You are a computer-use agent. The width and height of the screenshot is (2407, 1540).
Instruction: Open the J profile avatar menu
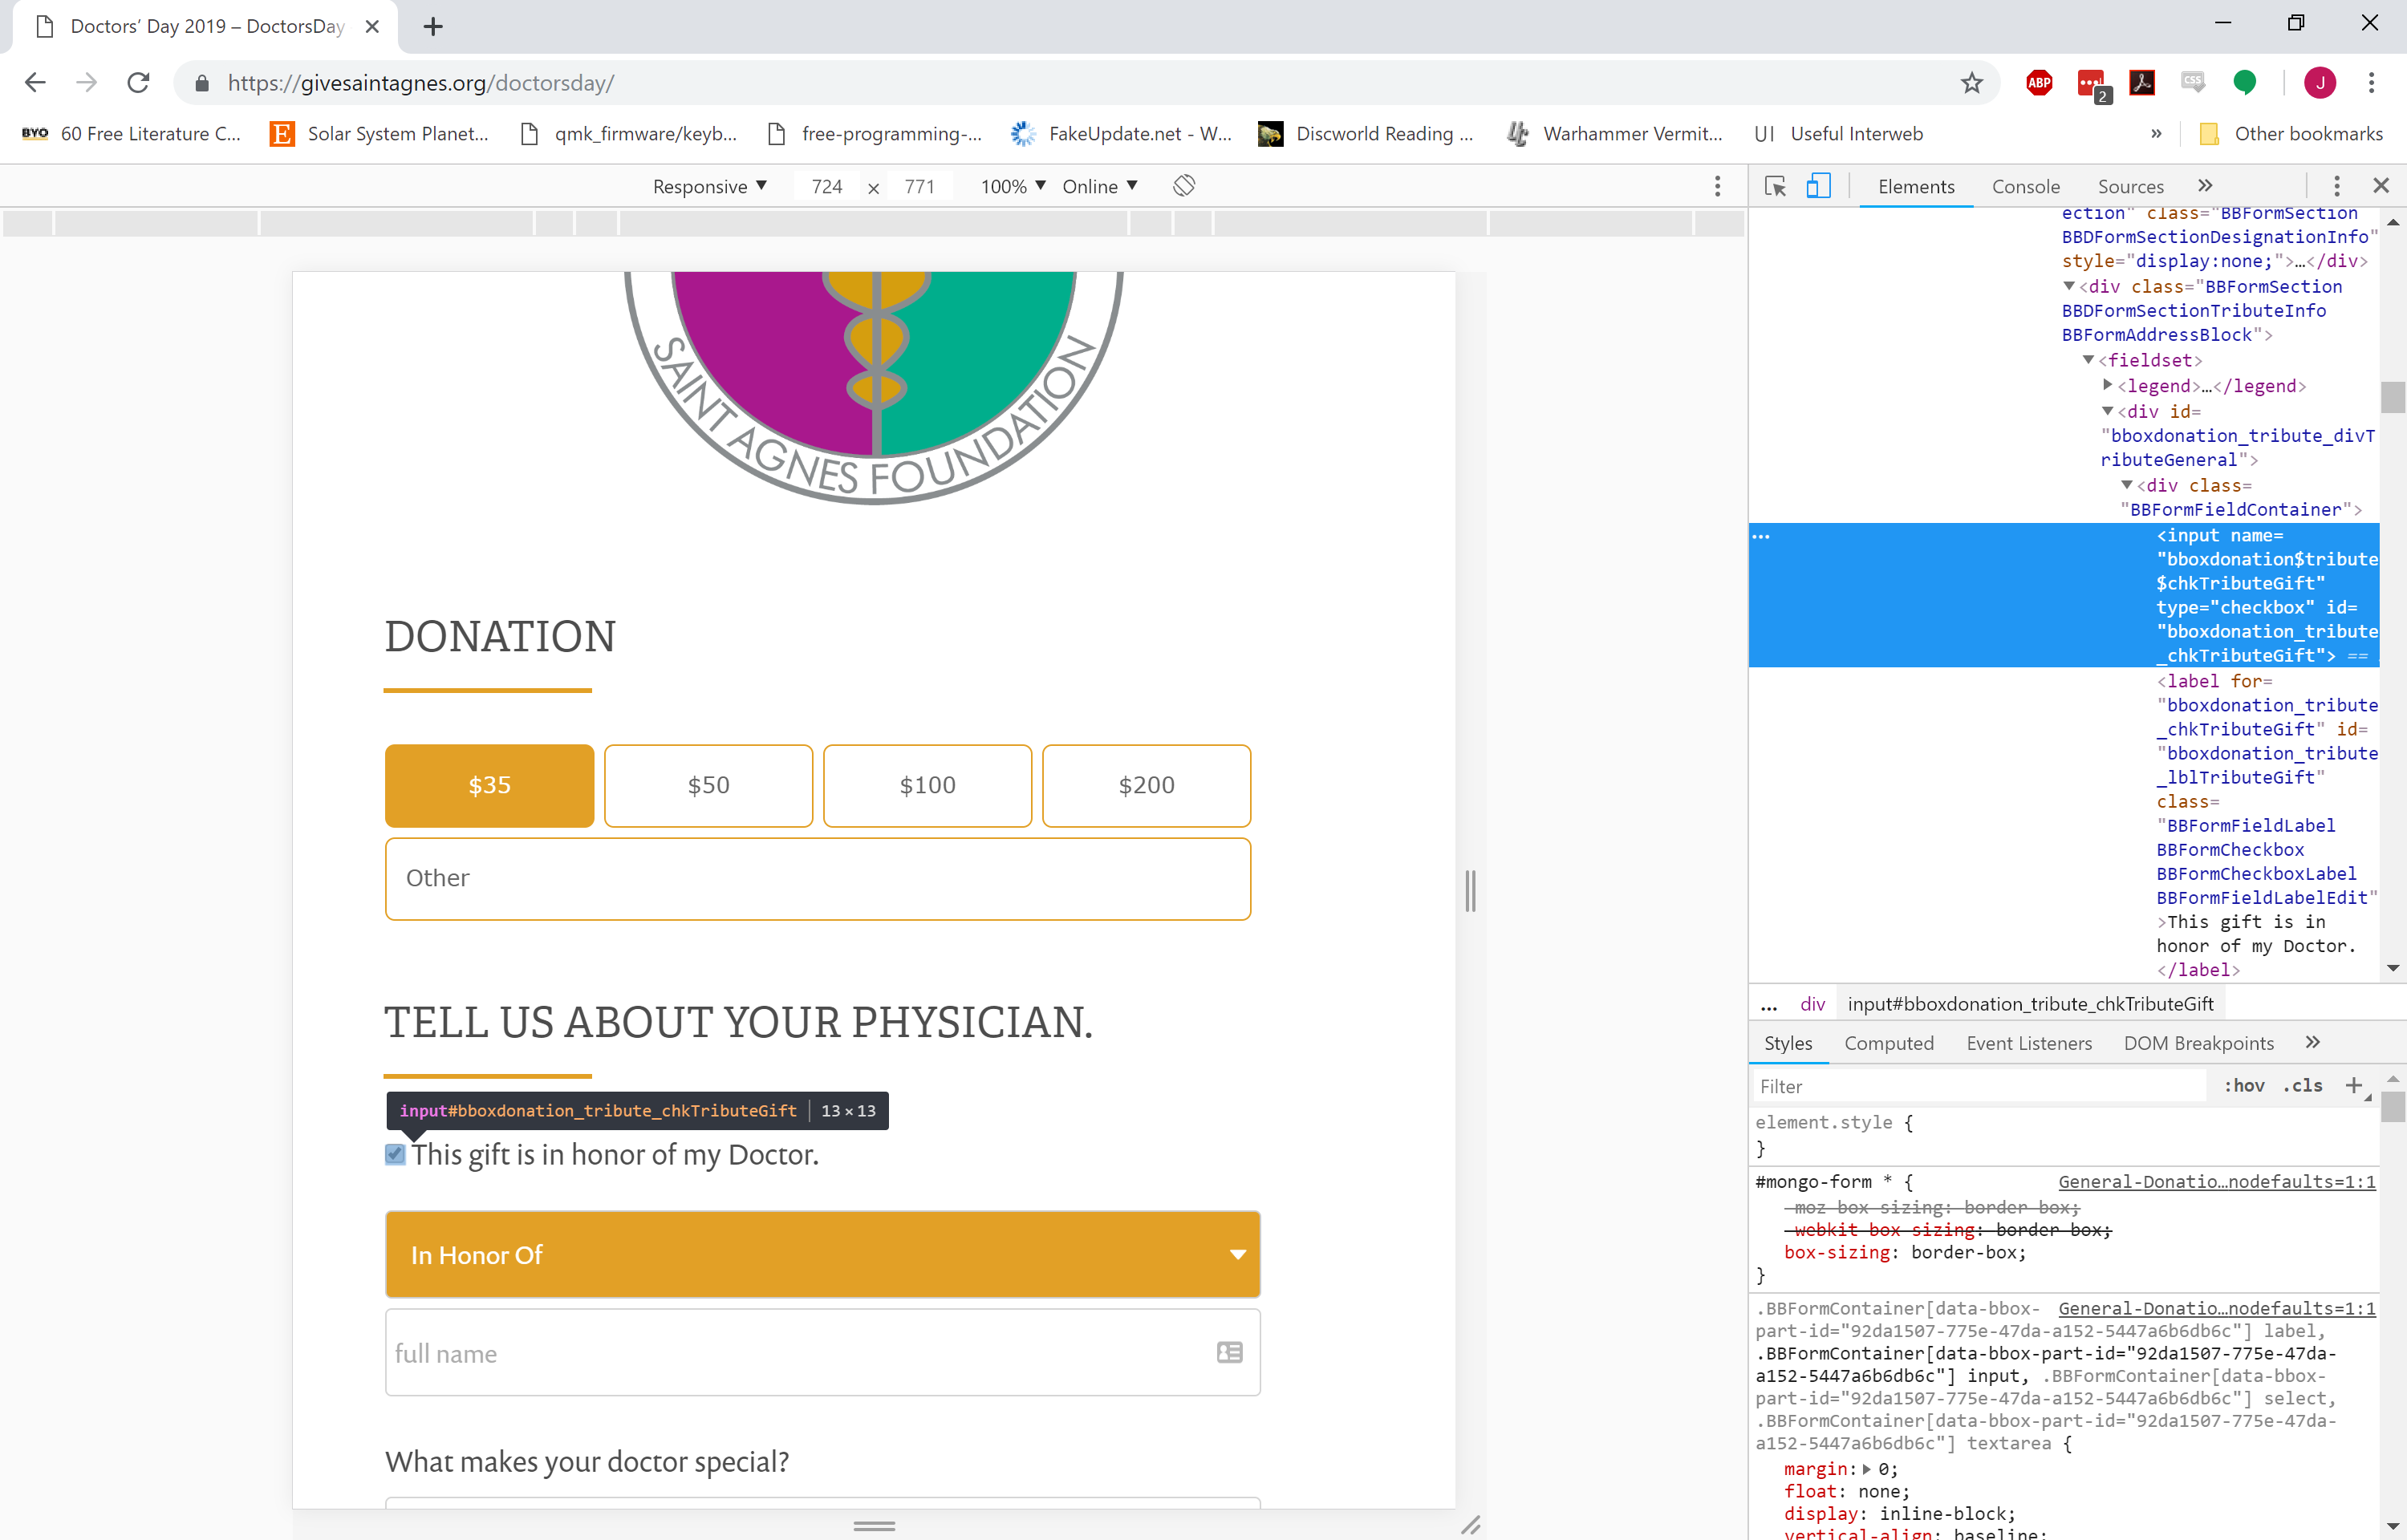click(x=2319, y=83)
